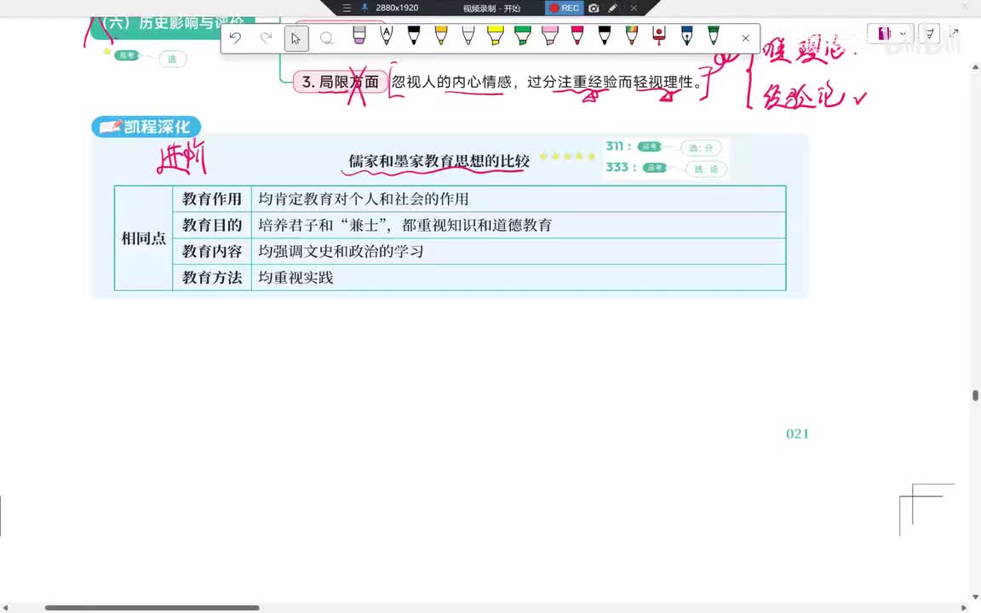The height and width of the screenshot is (613, 981).
Task: Close the screen recorder bar
Action: 634,9
